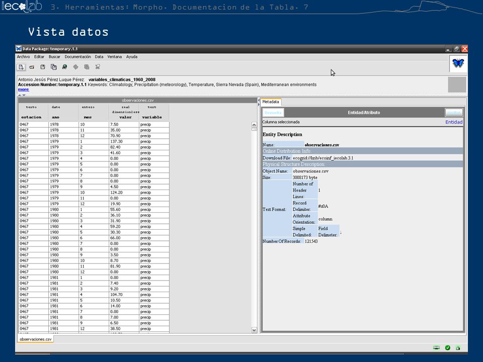Click the greyed stacked-documents toolbar icon
This screenshot has height=362, width=483.
click(87, 67)
